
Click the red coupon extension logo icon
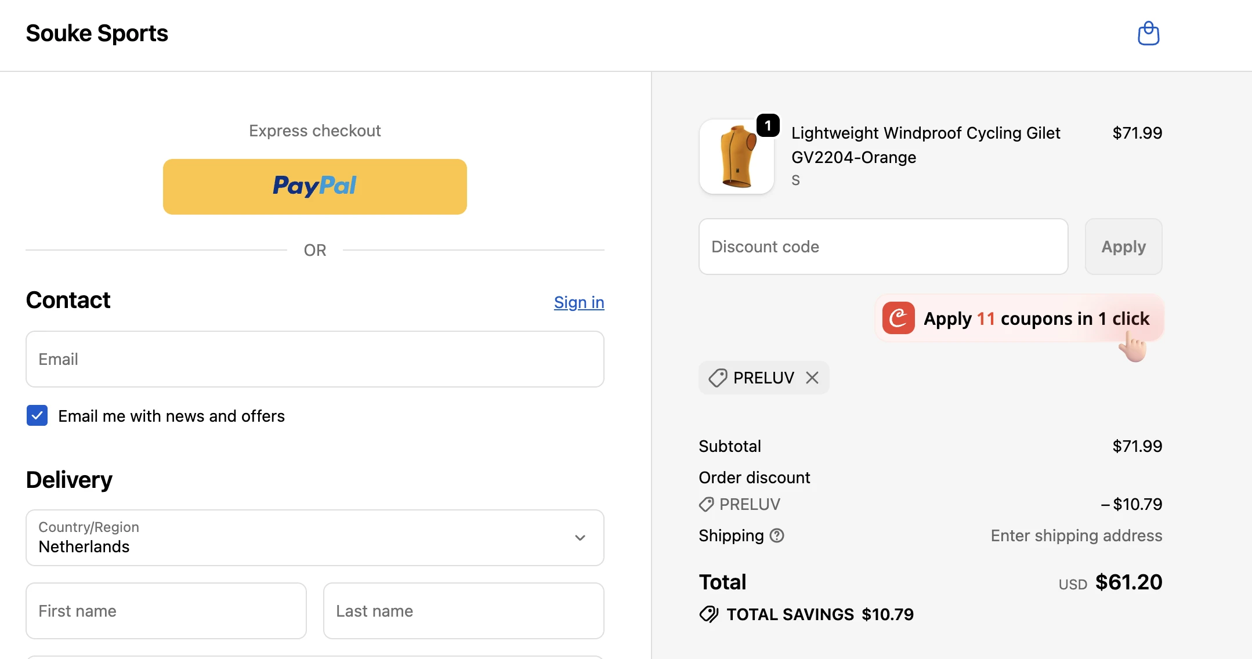(x=899, y=318)
